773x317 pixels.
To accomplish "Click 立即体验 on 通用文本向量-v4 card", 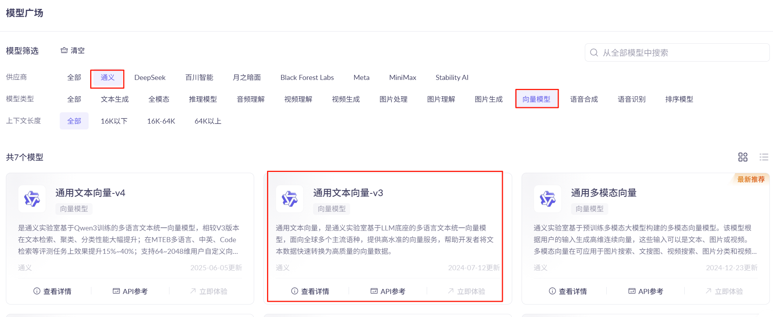I will coord(208,291).
